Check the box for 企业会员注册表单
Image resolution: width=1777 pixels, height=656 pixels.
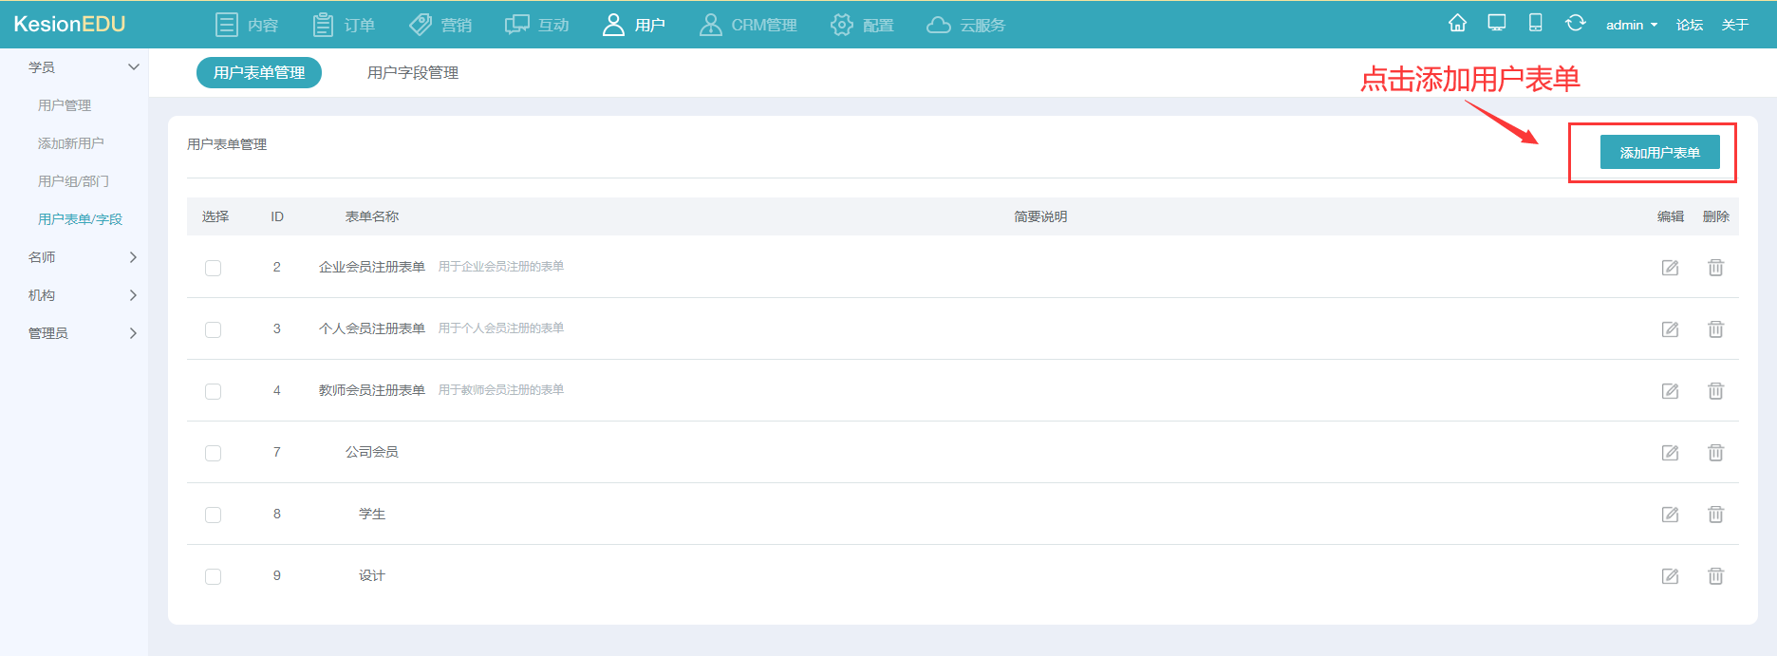(x=213, y=268)
